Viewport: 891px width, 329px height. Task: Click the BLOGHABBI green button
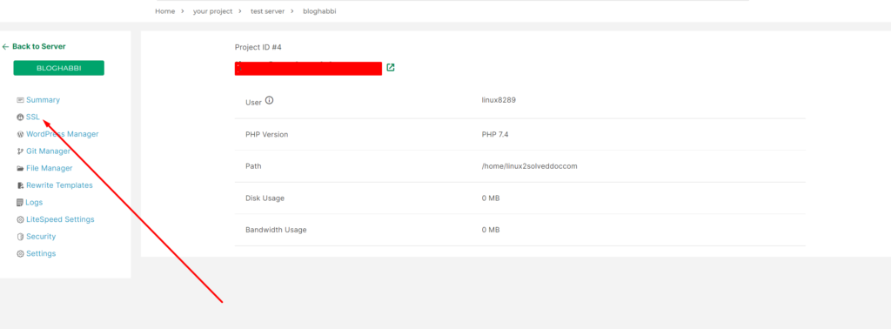pos(59,68)
